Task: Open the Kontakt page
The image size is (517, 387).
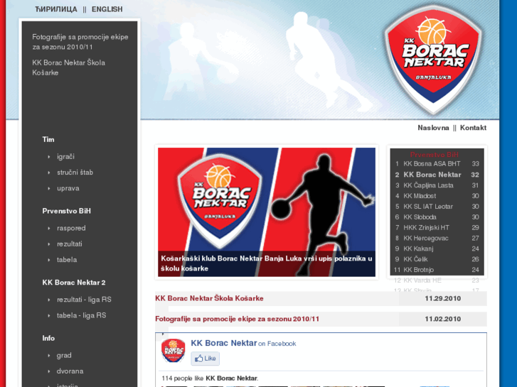Action: (x=473, y=128)
